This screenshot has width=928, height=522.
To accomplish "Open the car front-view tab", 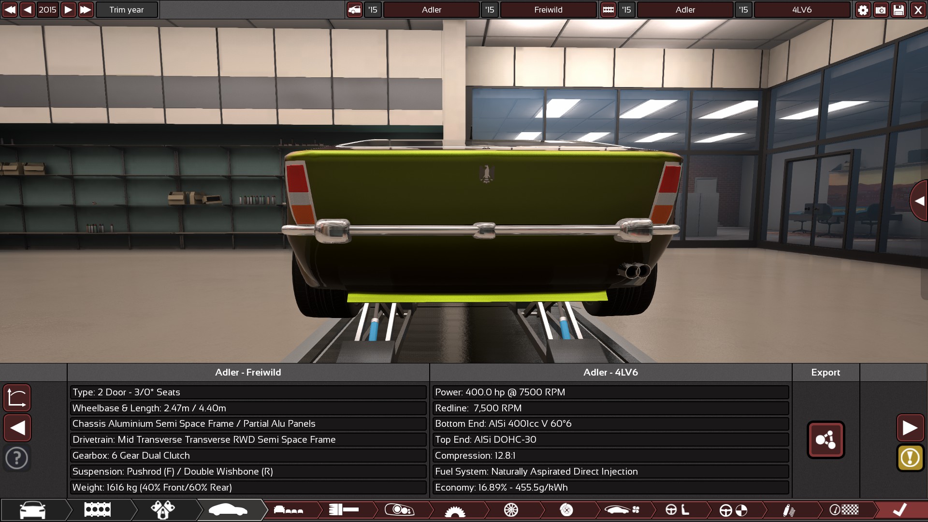I will (x=33, y=510).
